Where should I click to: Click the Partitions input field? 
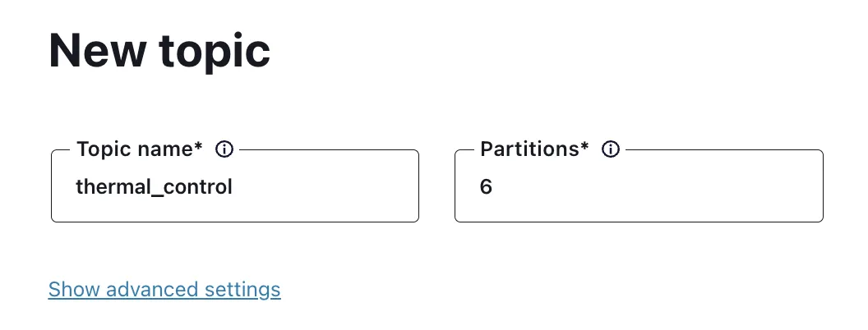(x=639, y=186)
